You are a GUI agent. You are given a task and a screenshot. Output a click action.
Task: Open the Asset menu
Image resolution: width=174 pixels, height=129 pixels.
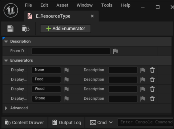click(x=62, y=5)
